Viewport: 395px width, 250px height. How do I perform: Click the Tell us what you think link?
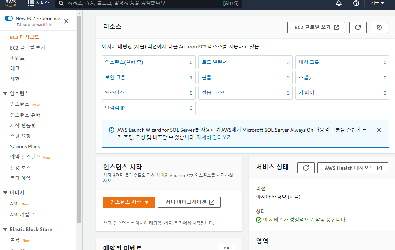[x=34, y=24]
